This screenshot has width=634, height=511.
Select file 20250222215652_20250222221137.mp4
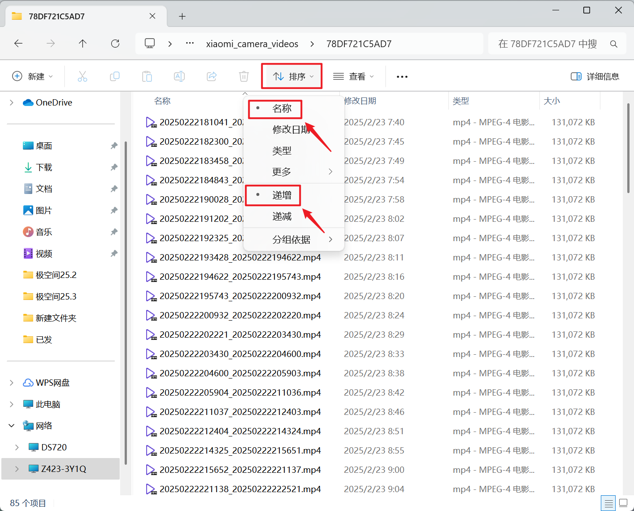tap(240, 470)
